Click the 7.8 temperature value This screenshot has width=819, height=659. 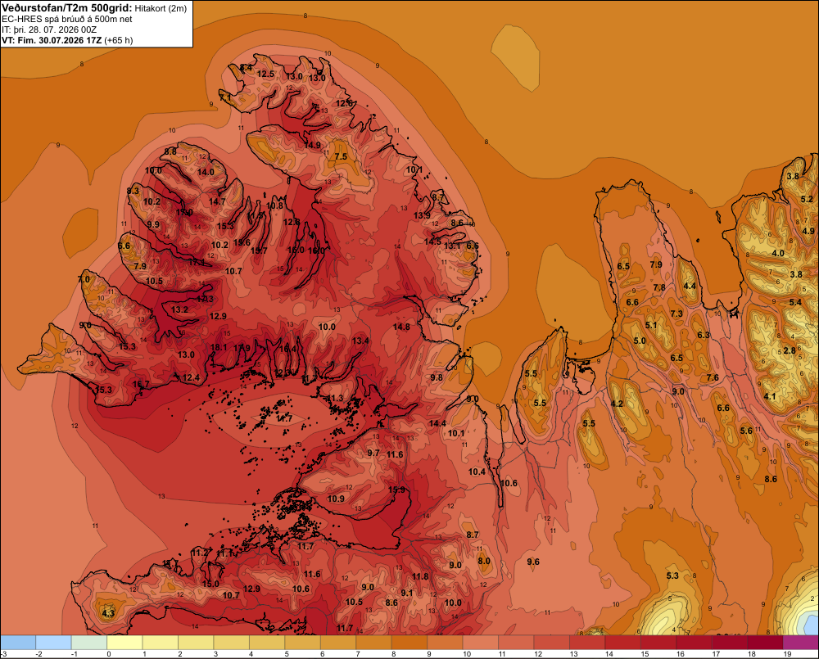point(659,287)
